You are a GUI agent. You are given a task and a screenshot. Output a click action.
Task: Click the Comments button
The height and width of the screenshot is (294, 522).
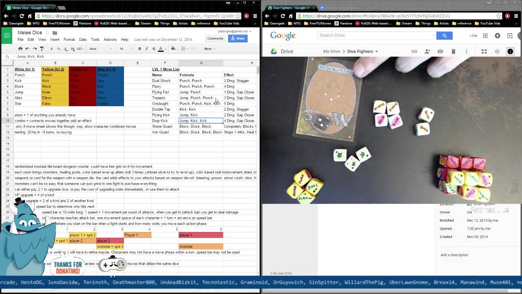[x=215, y=38]
